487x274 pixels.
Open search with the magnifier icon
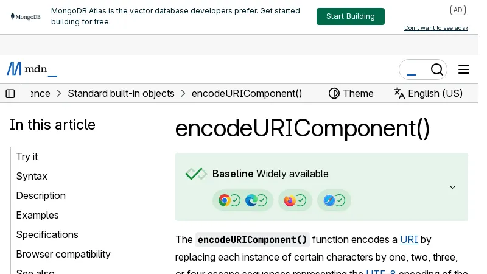[436, 69]
